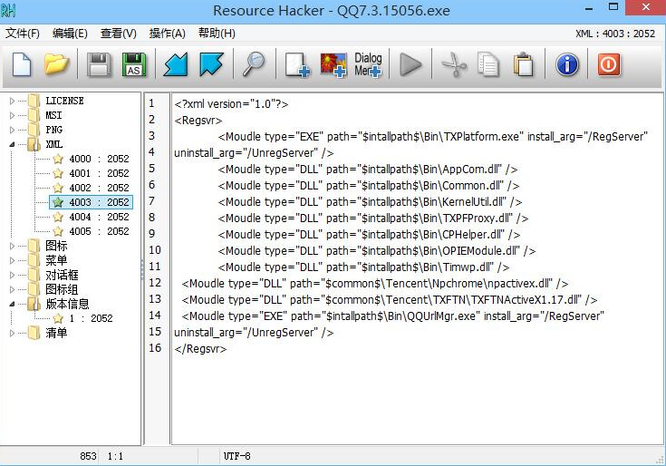The width and height of the screenshot is (666, 466).
Task: Click the blue Info icon
Action: coord(567,64)
